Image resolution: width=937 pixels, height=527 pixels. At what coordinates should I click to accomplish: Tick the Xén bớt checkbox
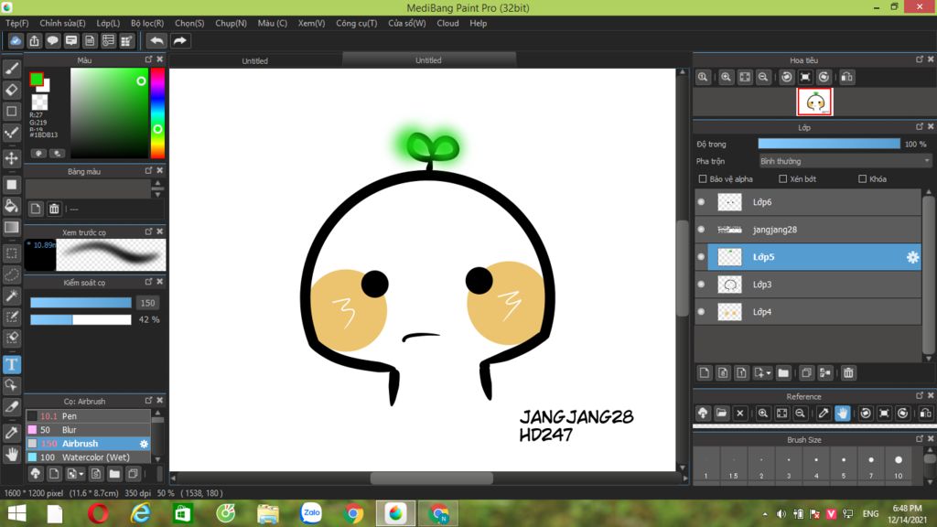783,179
